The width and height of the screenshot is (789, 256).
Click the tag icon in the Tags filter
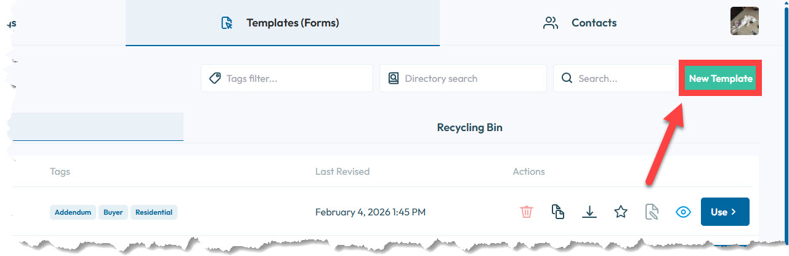tap(215, 79)
